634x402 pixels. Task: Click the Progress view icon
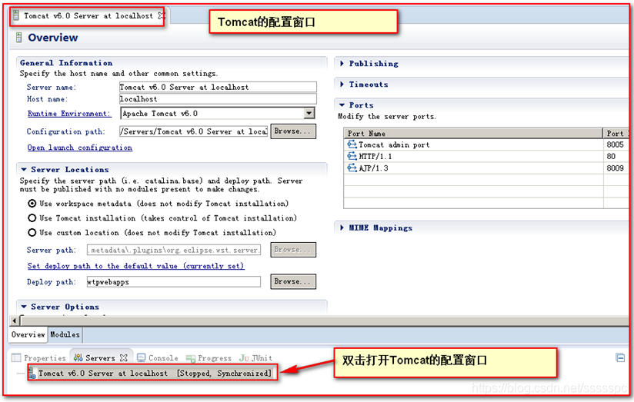pyautogui.click(x=191, y=358)
